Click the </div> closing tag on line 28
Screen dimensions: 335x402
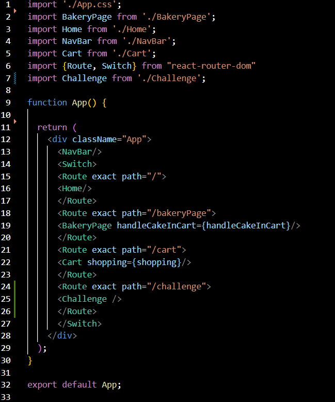[x=62, y=336]
